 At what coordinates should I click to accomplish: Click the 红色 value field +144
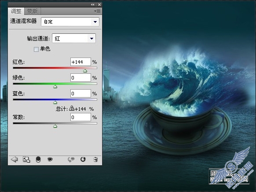(x=80, y=62)
